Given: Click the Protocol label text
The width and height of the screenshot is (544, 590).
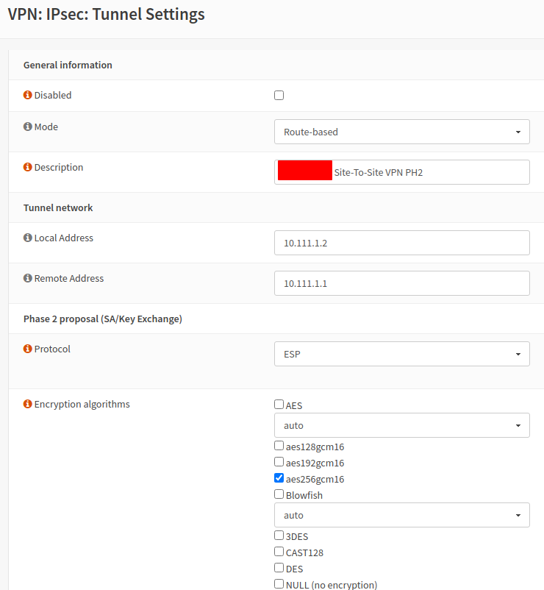Looking at the screenshot, I should [52, 349].
